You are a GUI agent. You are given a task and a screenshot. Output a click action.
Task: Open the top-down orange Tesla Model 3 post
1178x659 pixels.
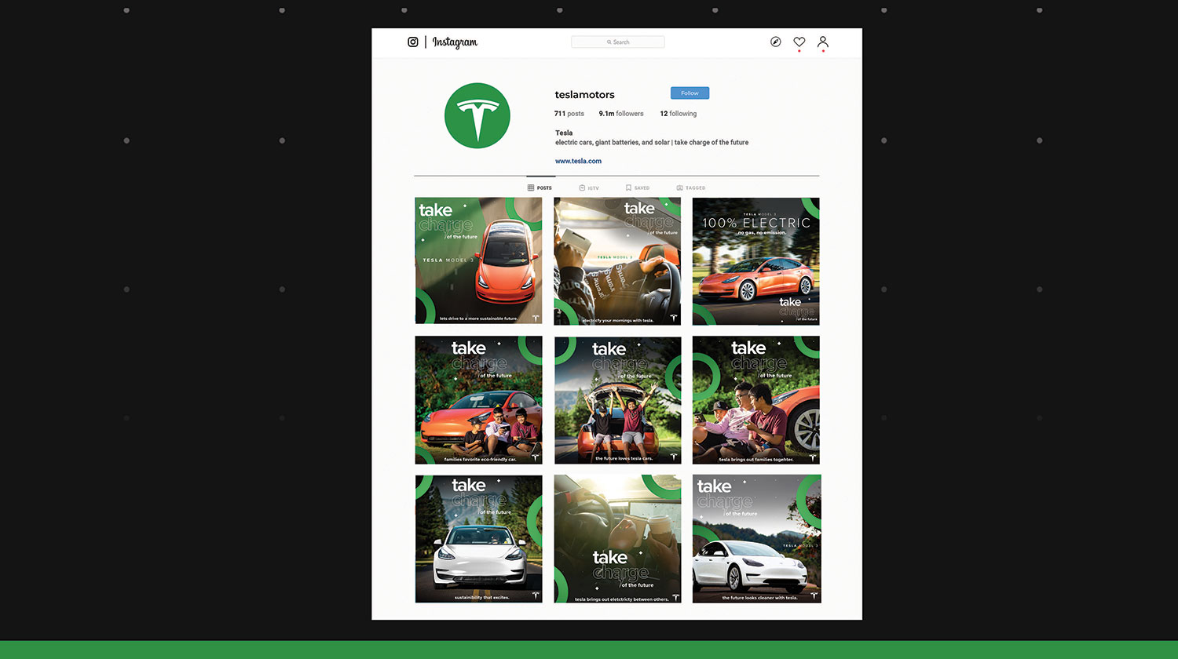[x=478, y=261]
